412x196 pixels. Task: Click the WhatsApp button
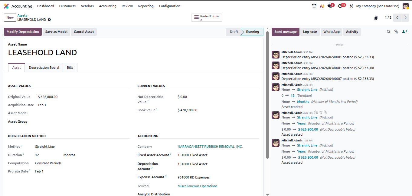pyautogui.click(x=332, y=32)
